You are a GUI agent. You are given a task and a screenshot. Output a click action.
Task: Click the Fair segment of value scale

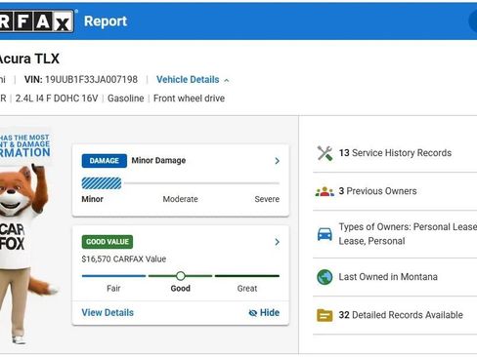[x=113, y=276]
